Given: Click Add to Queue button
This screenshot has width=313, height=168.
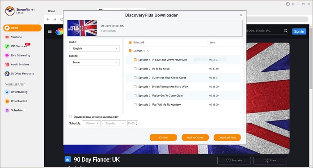Looking at the screenshot, I should 195,138.
